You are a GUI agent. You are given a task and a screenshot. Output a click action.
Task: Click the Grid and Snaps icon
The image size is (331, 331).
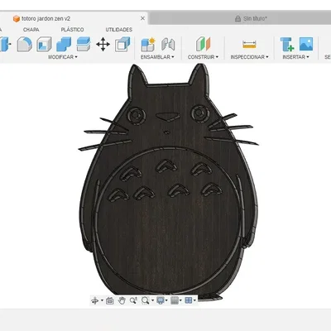(x=175, y=300)
